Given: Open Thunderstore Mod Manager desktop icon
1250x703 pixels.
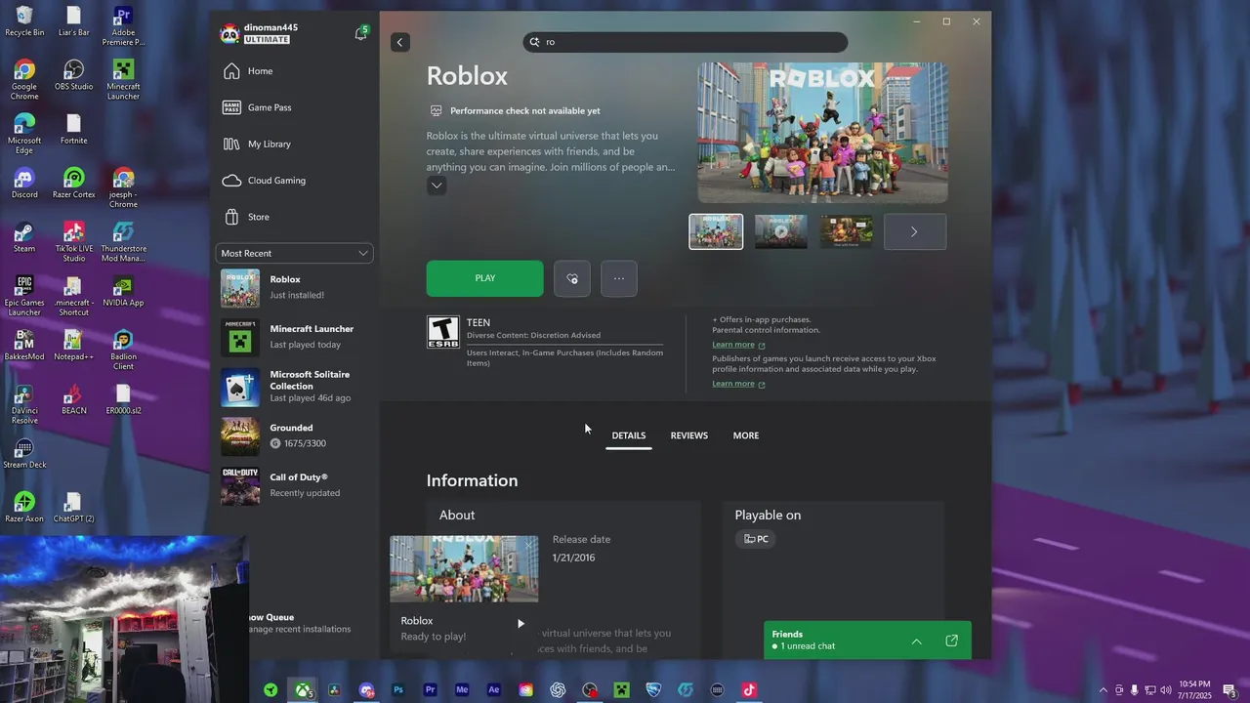Looking at the screenshot, I should (x=123, y=242).
